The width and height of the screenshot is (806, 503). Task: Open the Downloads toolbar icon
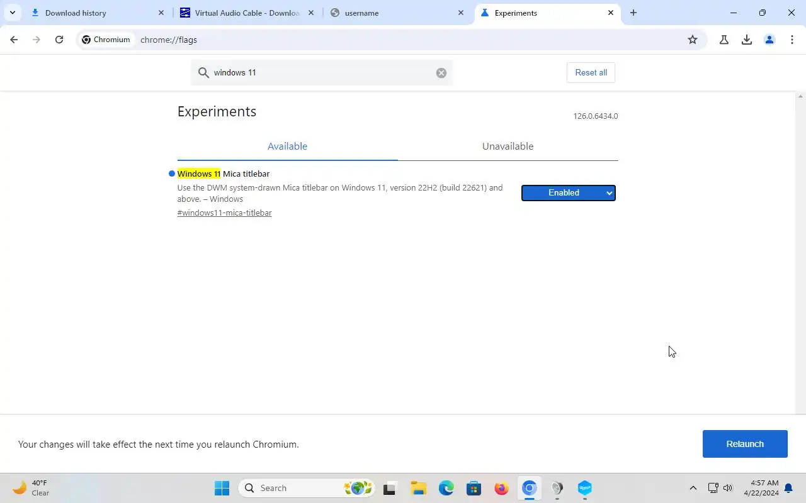pos(747,40)
